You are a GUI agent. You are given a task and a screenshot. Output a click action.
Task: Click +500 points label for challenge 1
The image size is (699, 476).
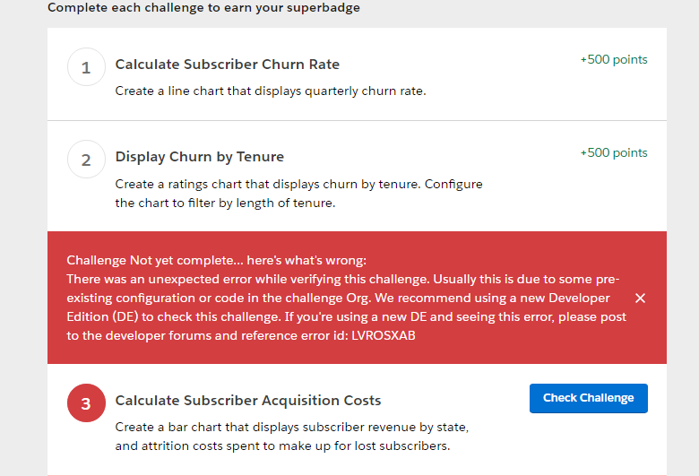[x=613, y=60]
